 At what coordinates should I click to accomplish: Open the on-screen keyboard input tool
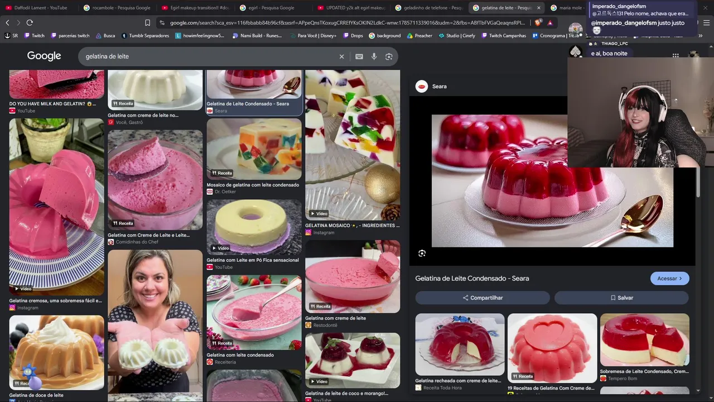click(359, 56)
